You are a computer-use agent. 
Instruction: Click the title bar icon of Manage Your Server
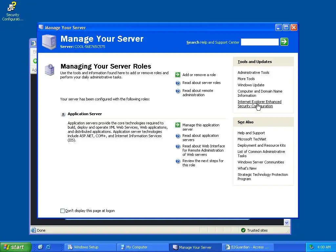[41, 27]
